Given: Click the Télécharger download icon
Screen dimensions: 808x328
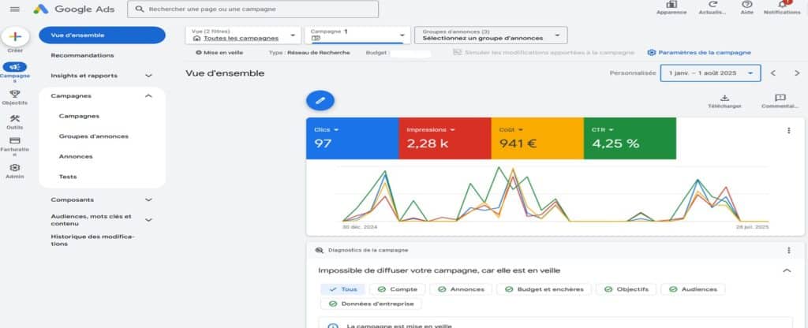Looking at the screenshot, I should click(x=724, y=98).
